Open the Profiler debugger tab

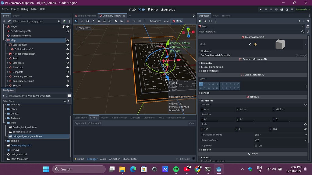105,118
